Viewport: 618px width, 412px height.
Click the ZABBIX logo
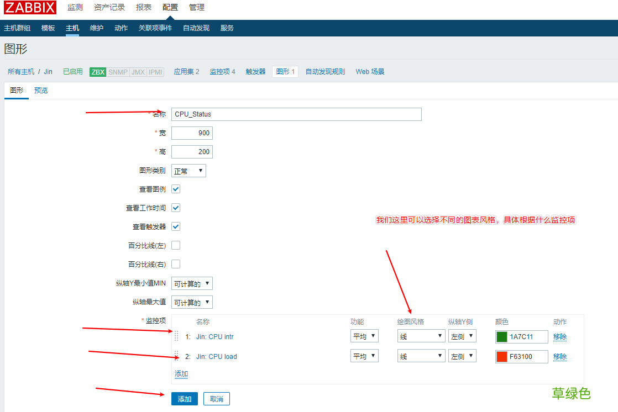(30, 8)
